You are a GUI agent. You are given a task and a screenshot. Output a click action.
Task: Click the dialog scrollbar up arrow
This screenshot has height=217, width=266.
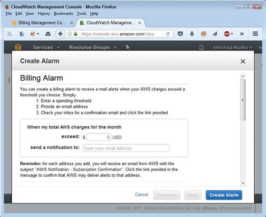(x=243, y=76)
